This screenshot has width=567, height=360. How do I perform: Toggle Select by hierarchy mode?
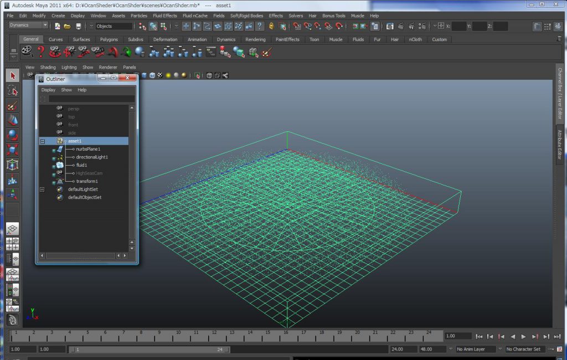pyautogui.click(x=142, y=26)
